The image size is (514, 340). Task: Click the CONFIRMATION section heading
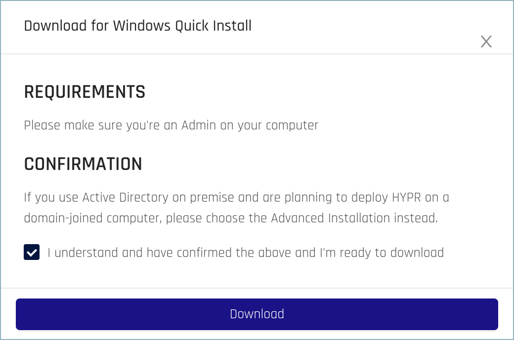(x=83, y=164)
